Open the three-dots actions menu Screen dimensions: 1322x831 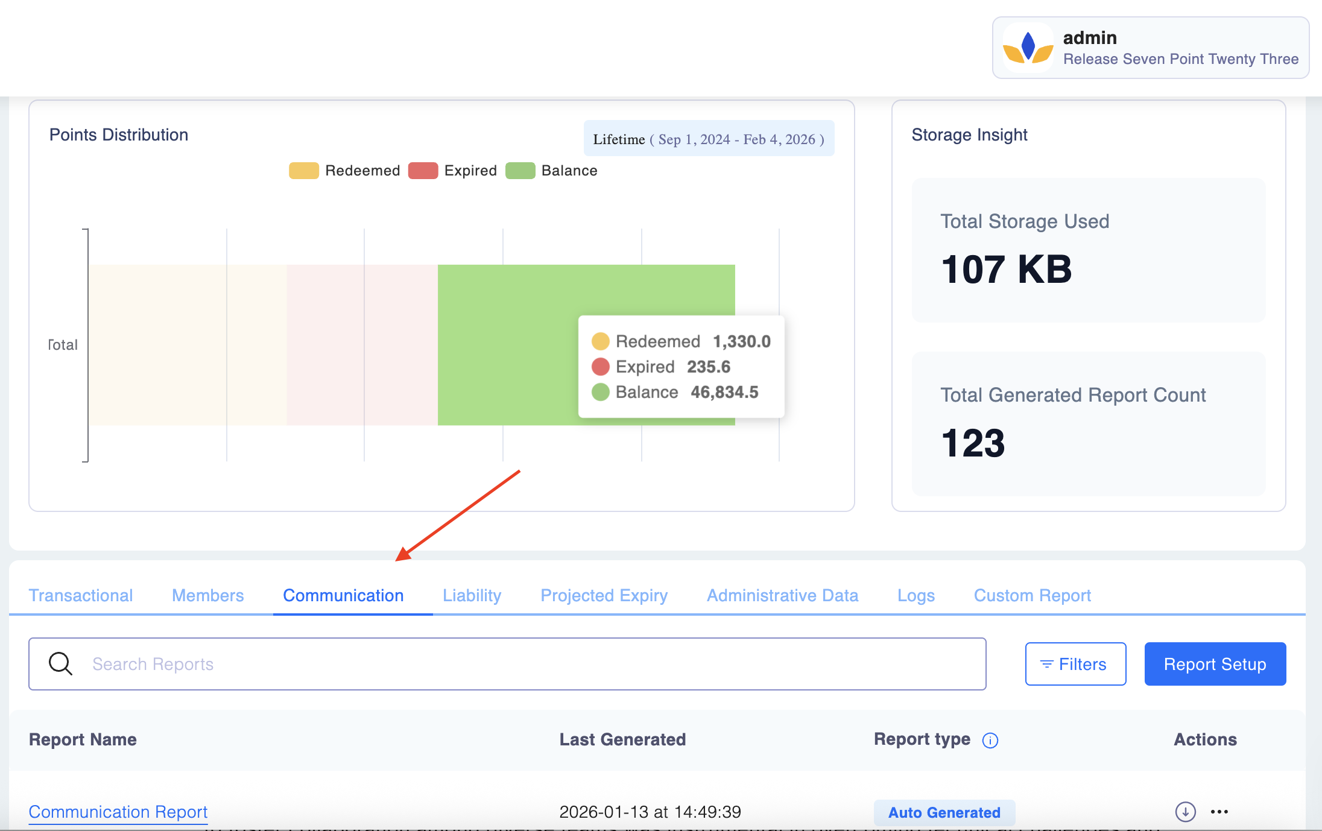[x=1219, y=812]
